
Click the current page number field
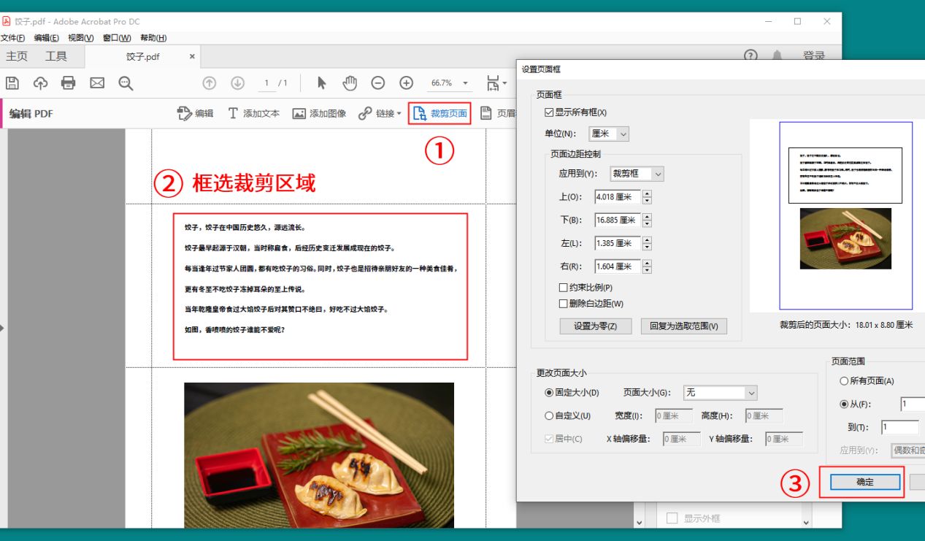(x=267, y=83)
